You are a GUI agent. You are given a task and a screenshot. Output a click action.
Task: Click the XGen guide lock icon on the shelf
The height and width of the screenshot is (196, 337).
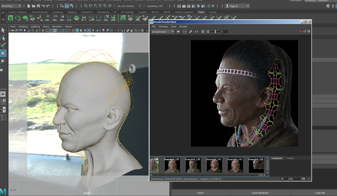[x=62, y=18]
